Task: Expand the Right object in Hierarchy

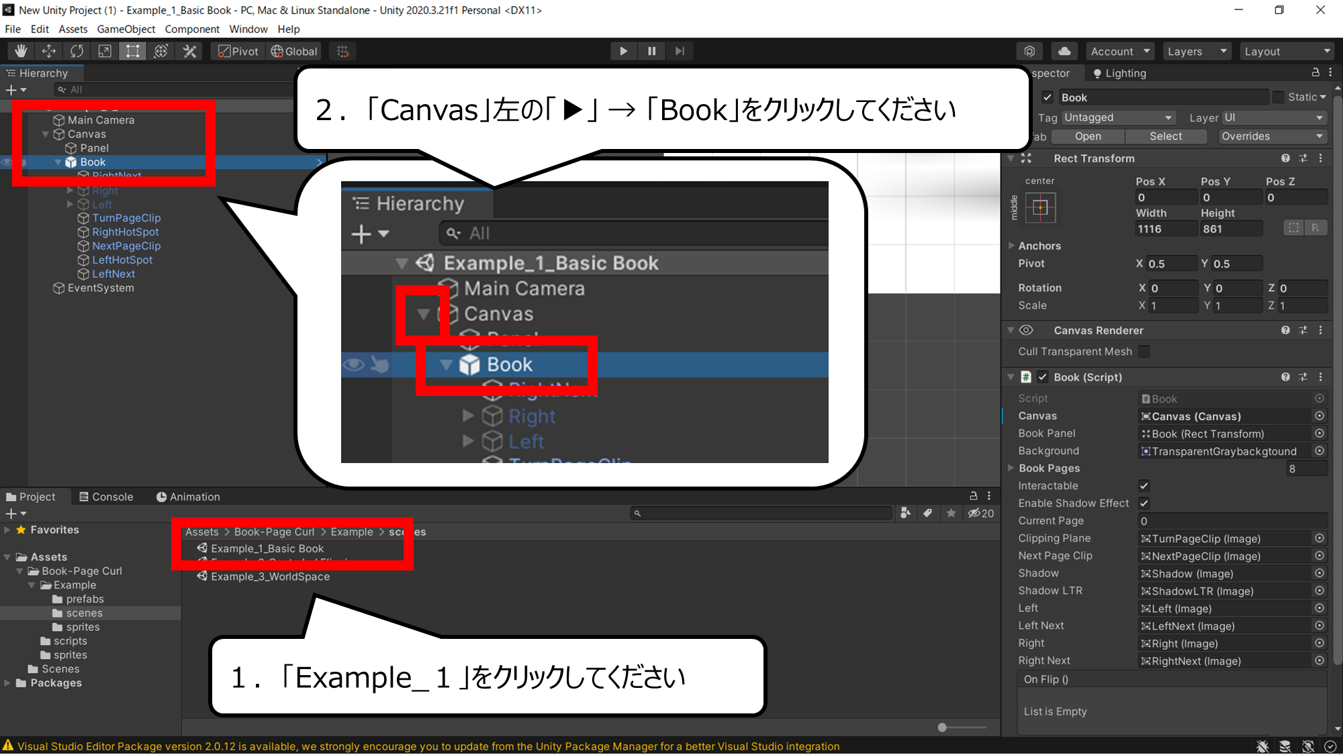Action: (70, 191)
